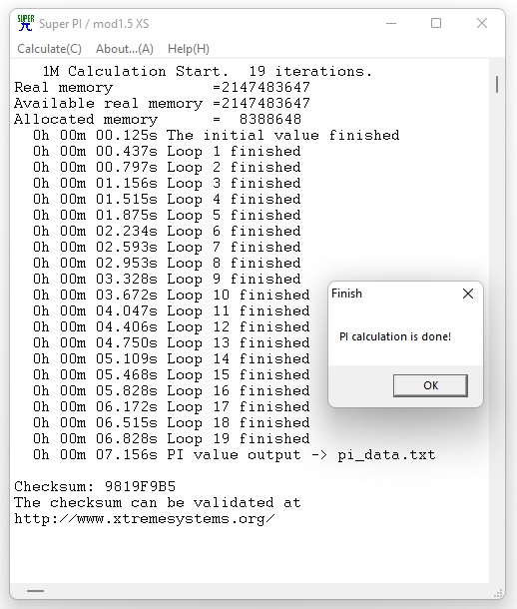
Task: Close the Finish dialog with X
Action: 468,294
